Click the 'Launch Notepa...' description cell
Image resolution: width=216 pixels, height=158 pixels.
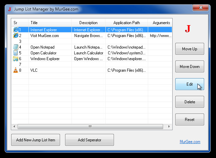coord(89,47)
